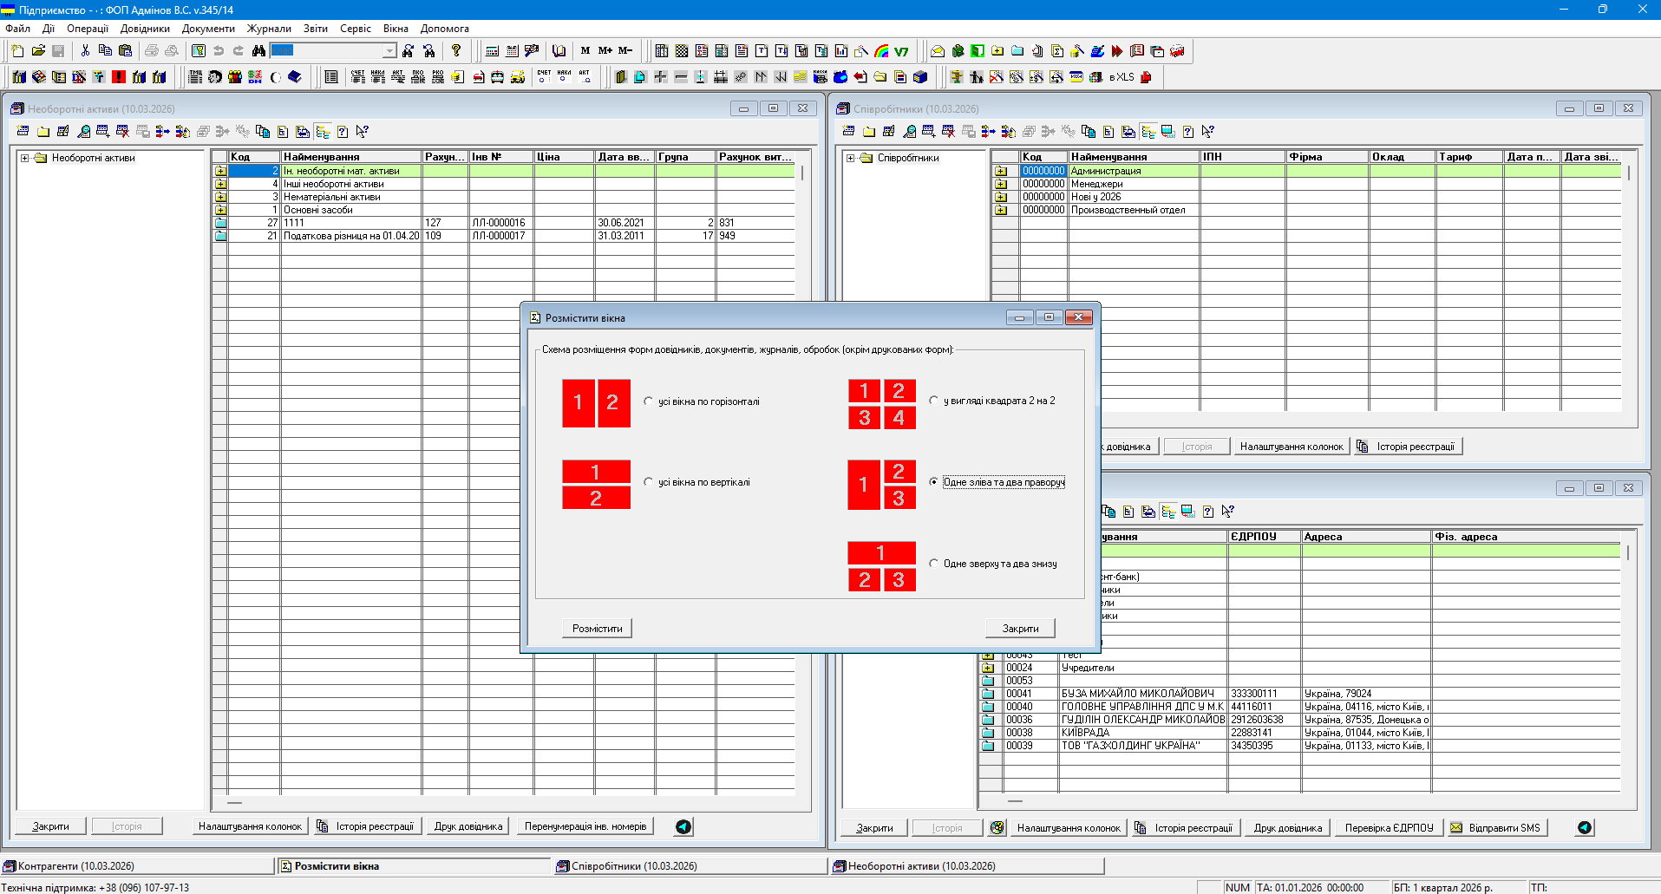The width and height of the screenshot is (1661, 894).
Task: Open the 'Звіти' menu
Action: [x=315, y=29]
